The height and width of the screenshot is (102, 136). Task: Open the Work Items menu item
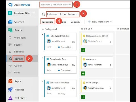(x=20, y=38)
